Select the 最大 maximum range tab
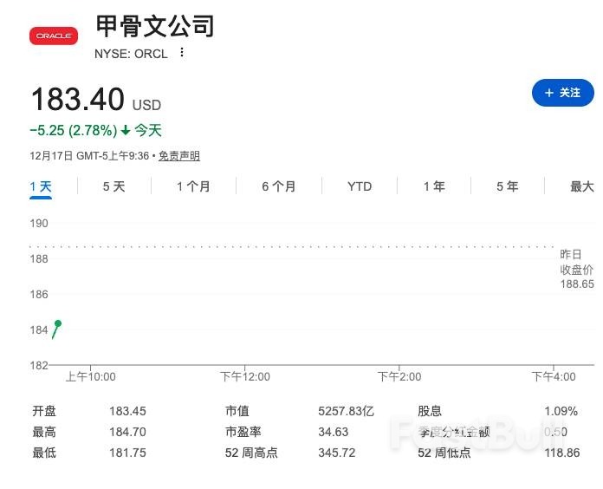This screenshot has height=489, width=603. [581, 186]
